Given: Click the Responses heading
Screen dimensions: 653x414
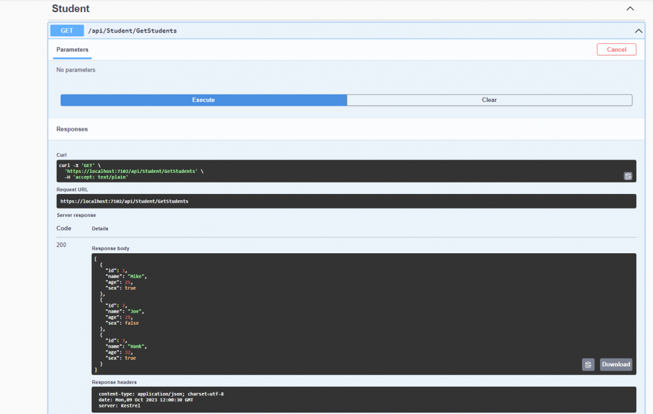Looking at the screenshot, I should pos(72,129).
